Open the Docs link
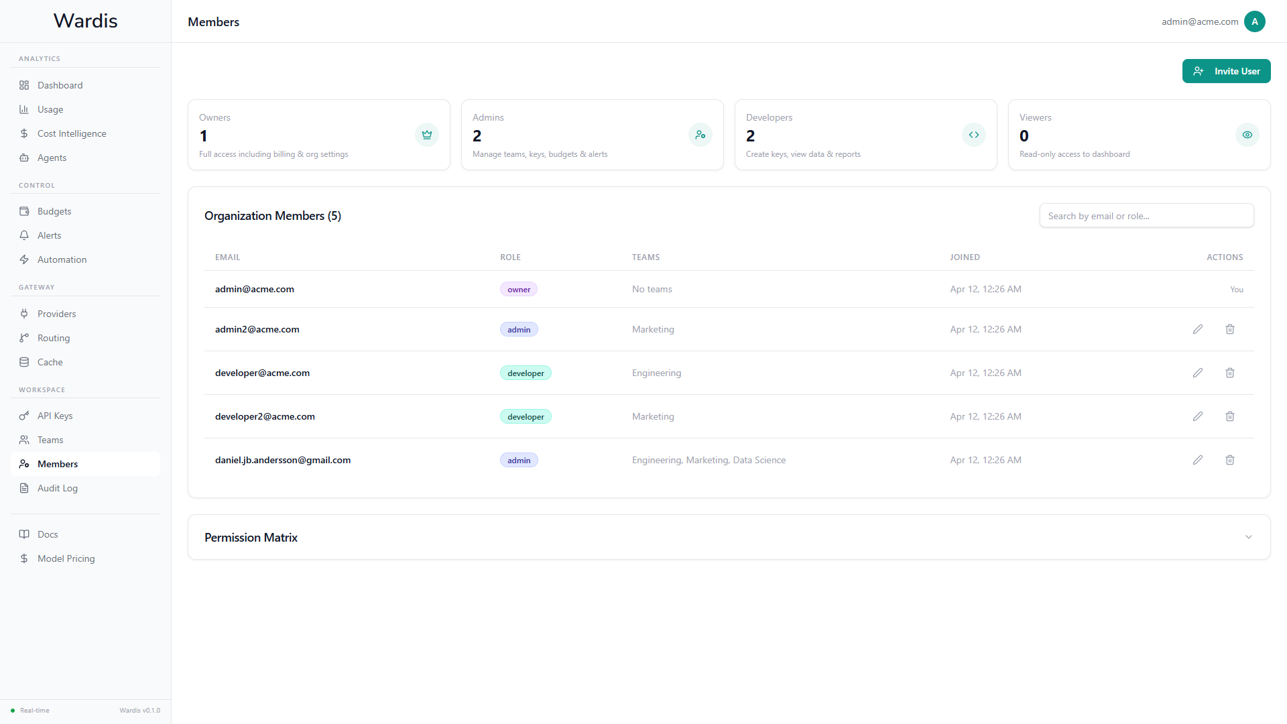The width and height of the screenshot is (1287, 724). pyautogui.click(x=85, y=534)
